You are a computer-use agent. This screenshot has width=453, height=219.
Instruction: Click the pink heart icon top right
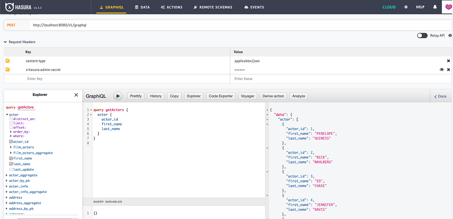click(x=448, y=7)
